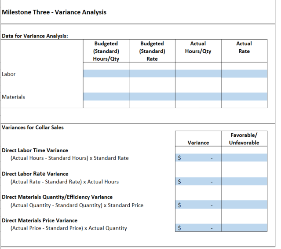Select the Materials Budgeted (Standard) Hours/Qty cell
This screenshot has height=249, width=281.
tap(106, 96)
